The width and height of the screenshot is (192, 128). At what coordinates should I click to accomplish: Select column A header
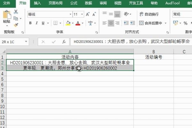(70, 52)
